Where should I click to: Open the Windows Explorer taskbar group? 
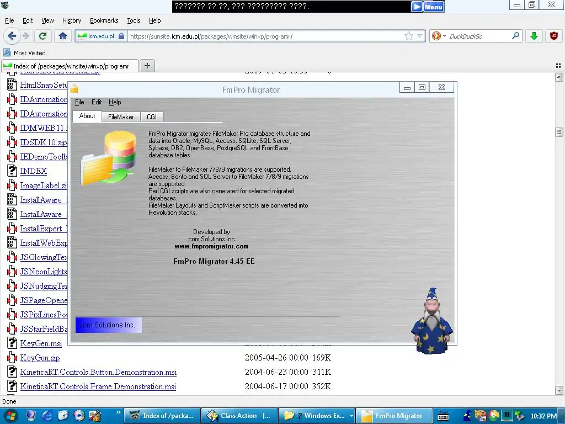click(x=317, y=416)
